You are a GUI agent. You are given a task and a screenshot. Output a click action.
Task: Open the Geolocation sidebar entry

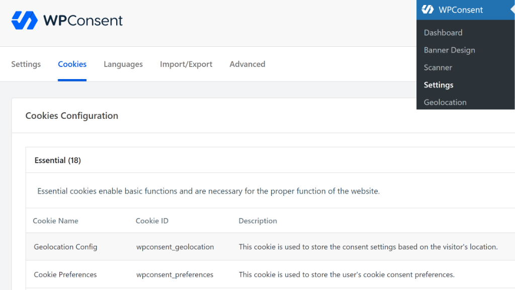445,102
